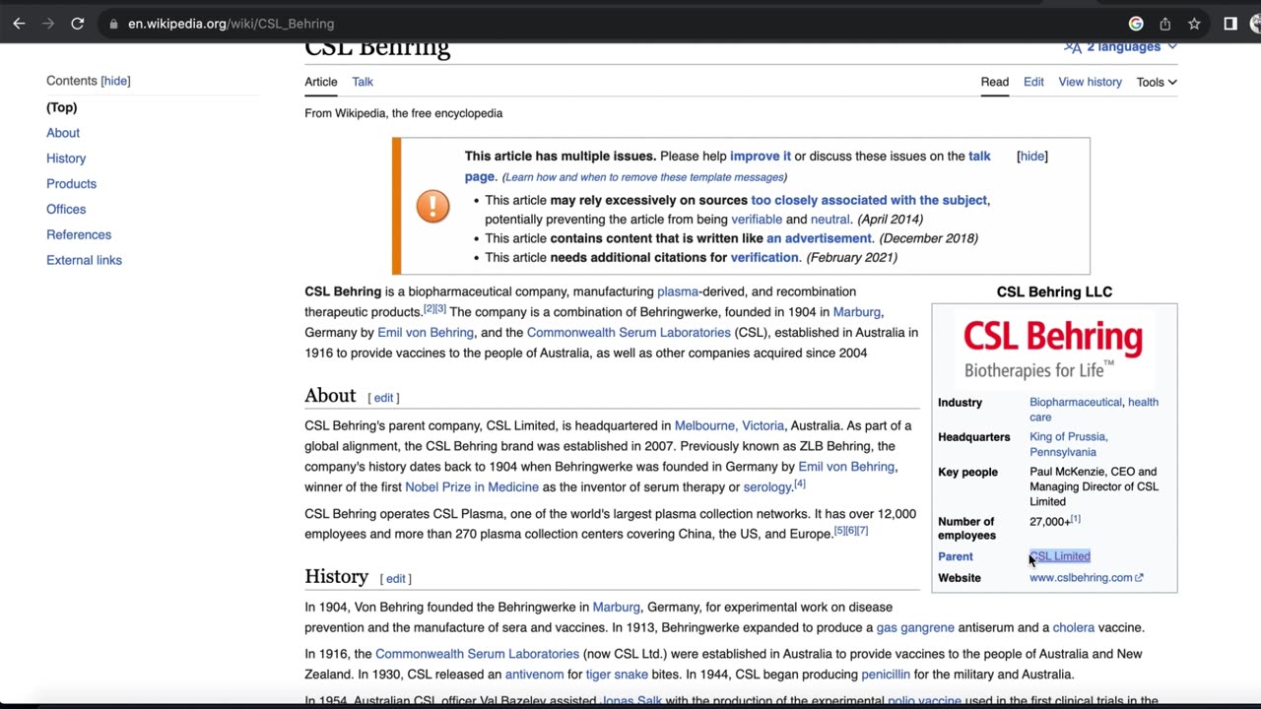Open citation [1] next to 27,000+
This screenshot has width=1261, height=709.
tap(1075, 519)
